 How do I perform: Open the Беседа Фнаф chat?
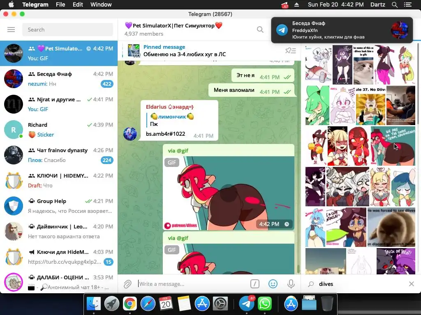coord(59,79)
